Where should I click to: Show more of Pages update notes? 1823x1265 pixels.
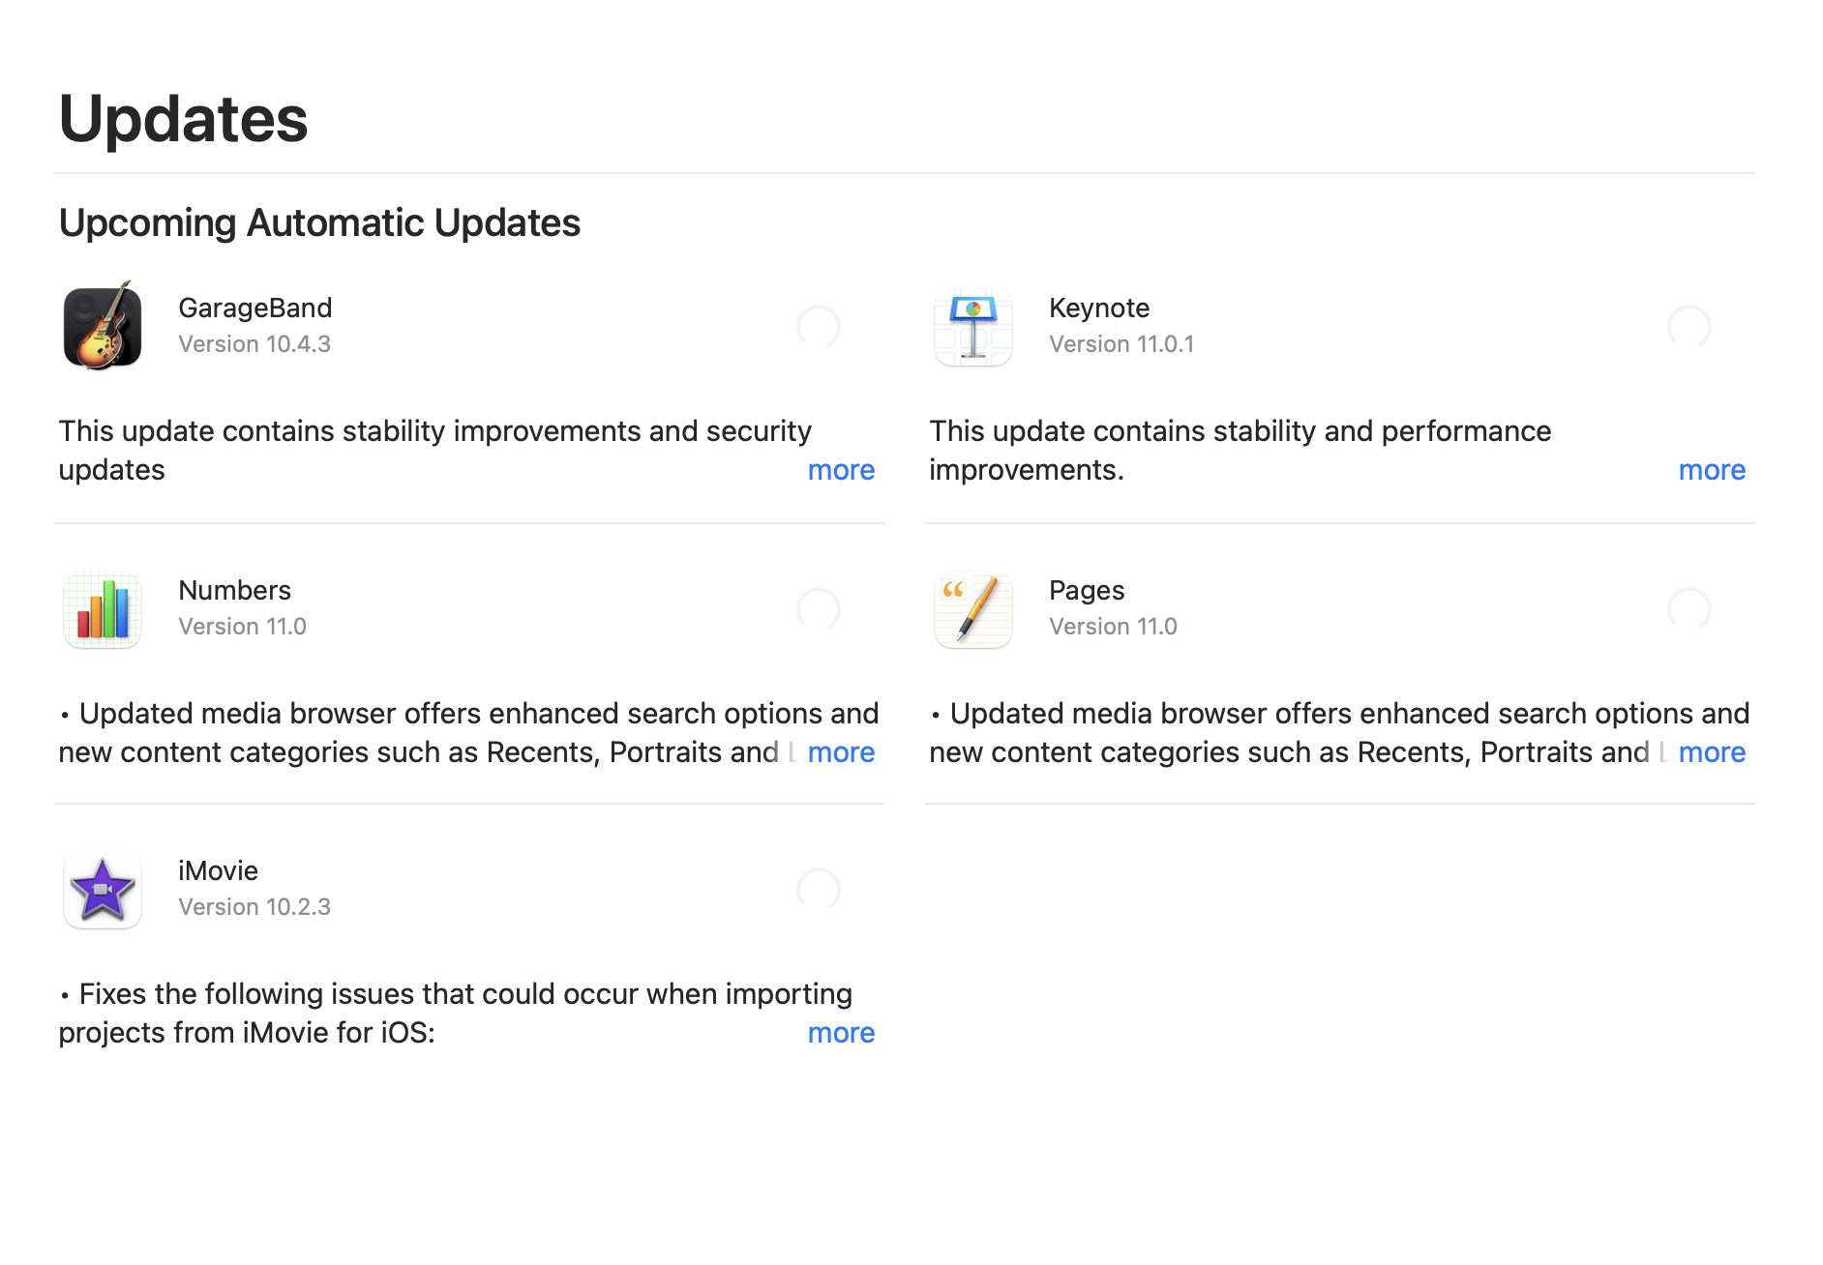coord(1712,752)
